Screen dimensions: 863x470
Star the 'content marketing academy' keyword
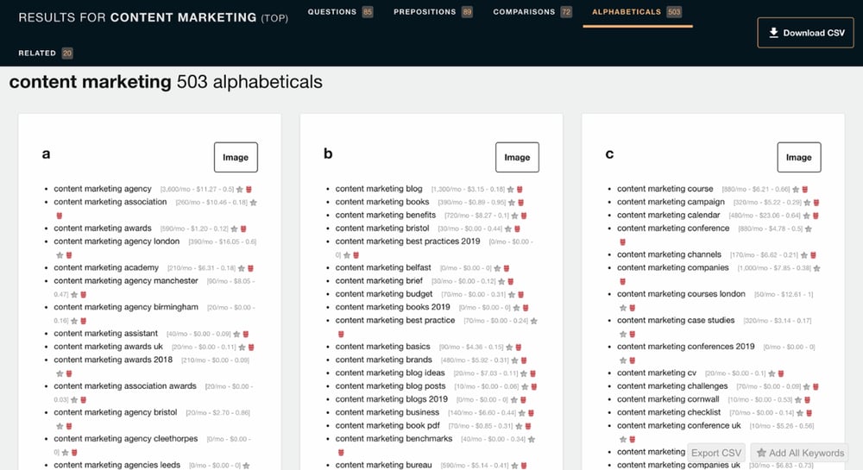click(x=242, y=268)
